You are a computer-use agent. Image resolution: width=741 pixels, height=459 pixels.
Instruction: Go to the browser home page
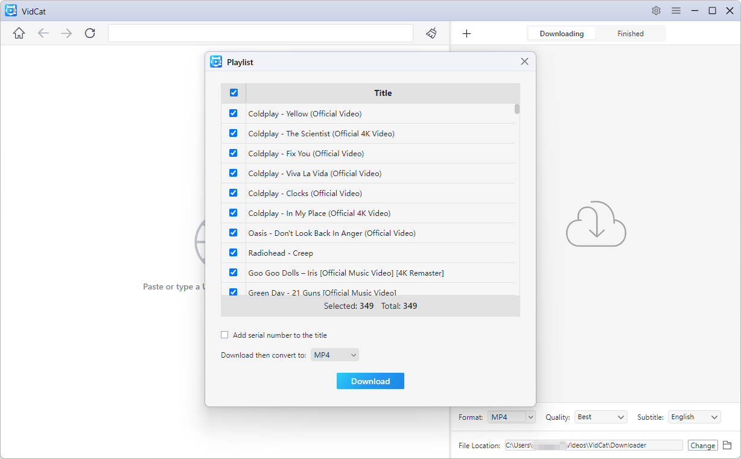pos(19,33)
